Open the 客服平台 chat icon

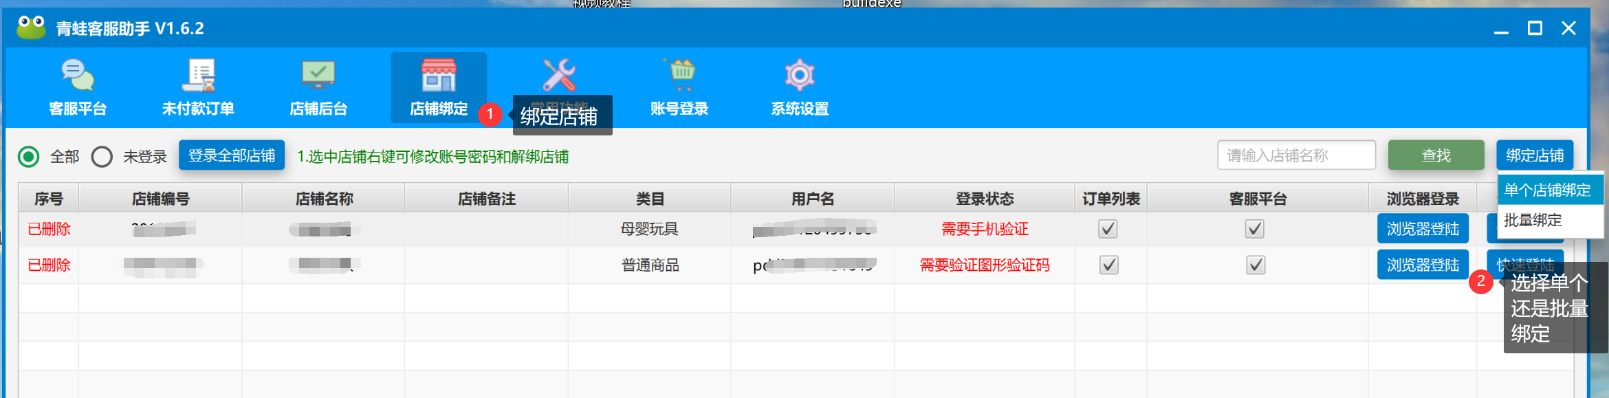pyautogui.click(x=78, y=75)
